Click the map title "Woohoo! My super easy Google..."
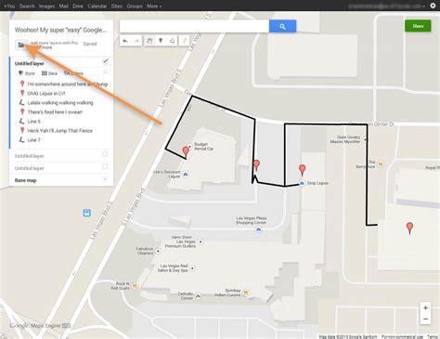The image size is (440, 339). [60, 30]
